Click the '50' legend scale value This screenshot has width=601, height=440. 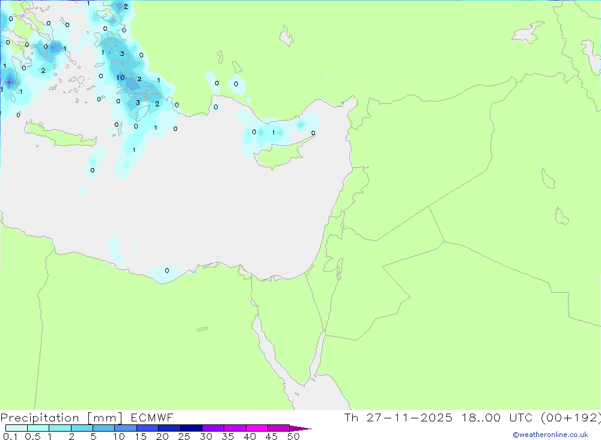click(x=293, y=436)
